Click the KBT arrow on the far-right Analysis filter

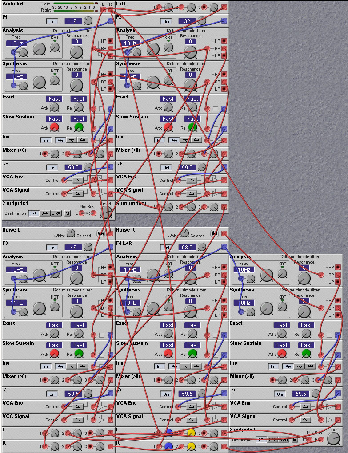tap(283, 268)
